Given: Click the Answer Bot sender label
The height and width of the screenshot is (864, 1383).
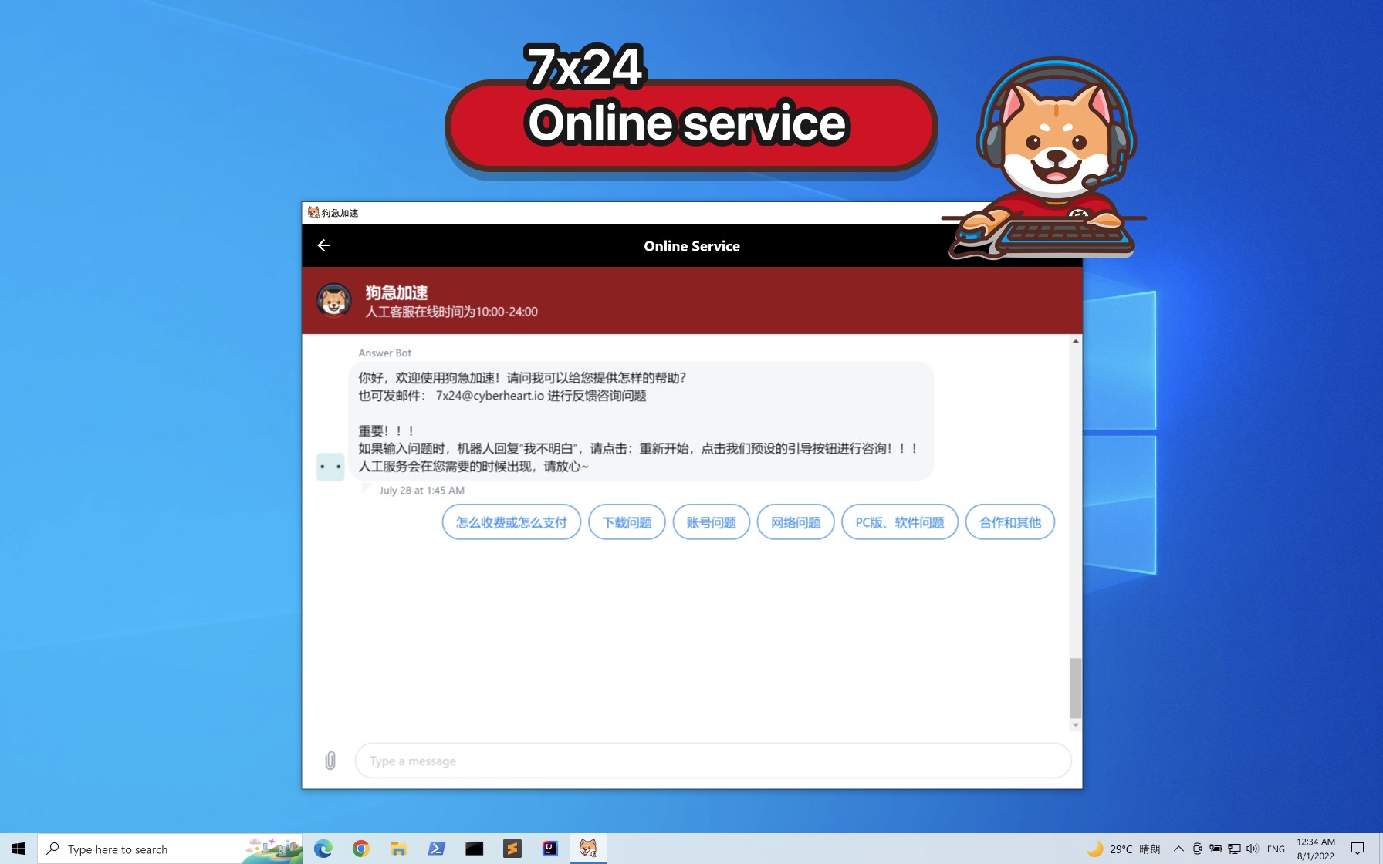Looking at the screenshot, I should coord(384,353).
